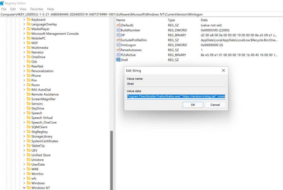Expand the RAS AutoDial registry key
Viewport: 283px width, 190px height.
click(x=24, y=90)
